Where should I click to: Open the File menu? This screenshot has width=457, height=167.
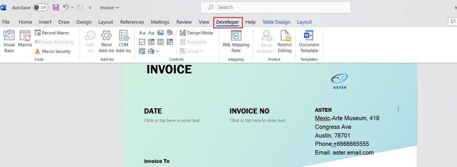(x=6, y=22)
